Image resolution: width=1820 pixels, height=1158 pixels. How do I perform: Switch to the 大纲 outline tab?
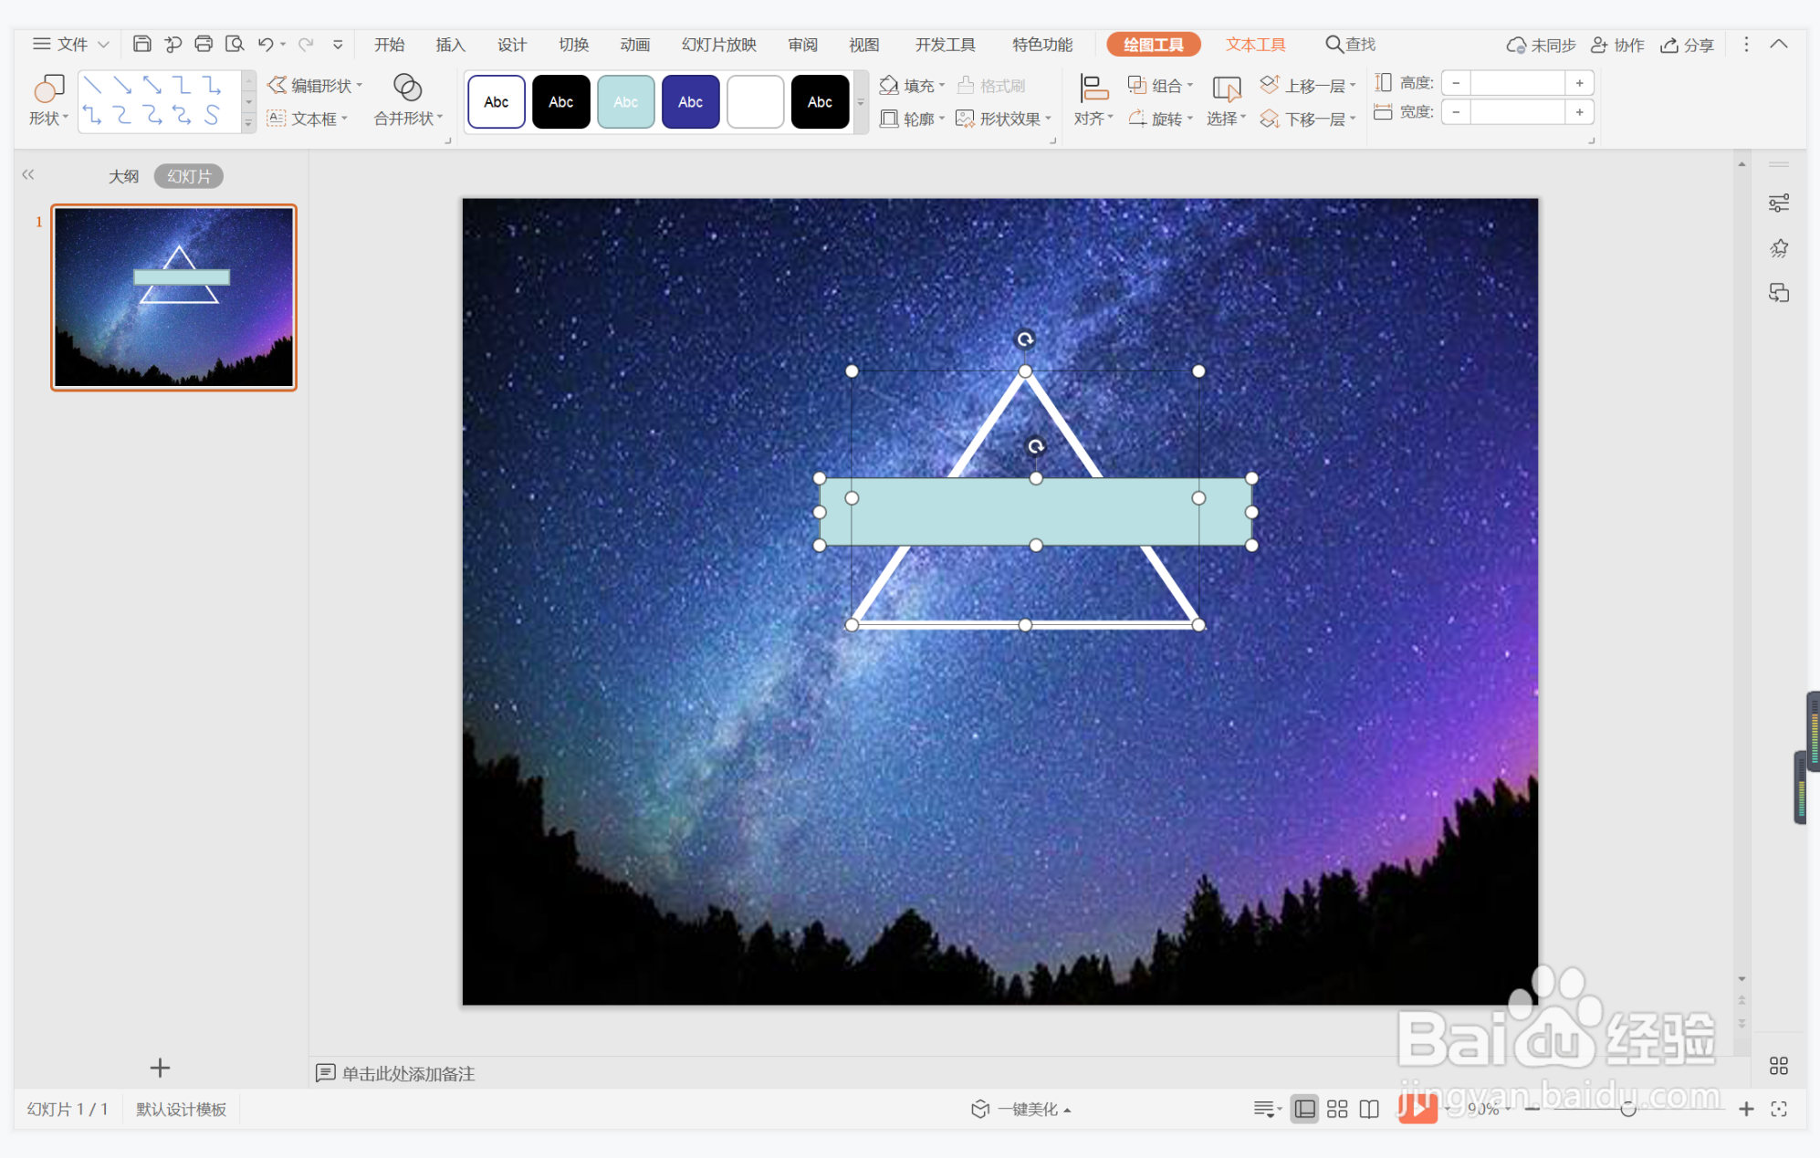tap(123, 176)
